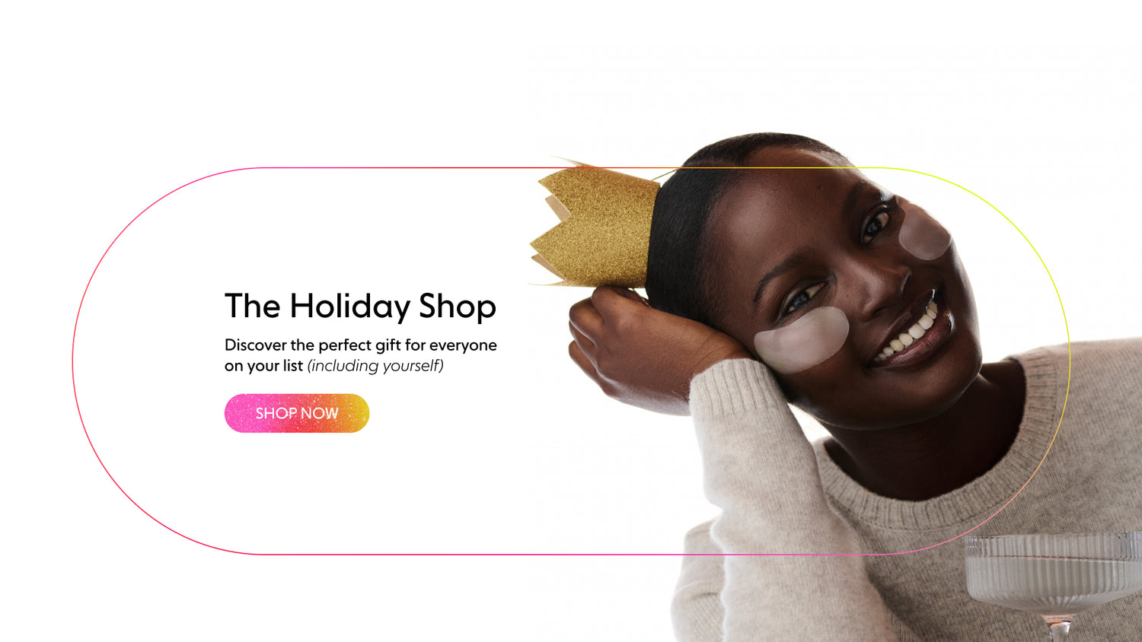Viewport: 1142px width, 642px height.
Task: Click the "Discover the perfect gift" text line
Action: (x=361, y=345)
